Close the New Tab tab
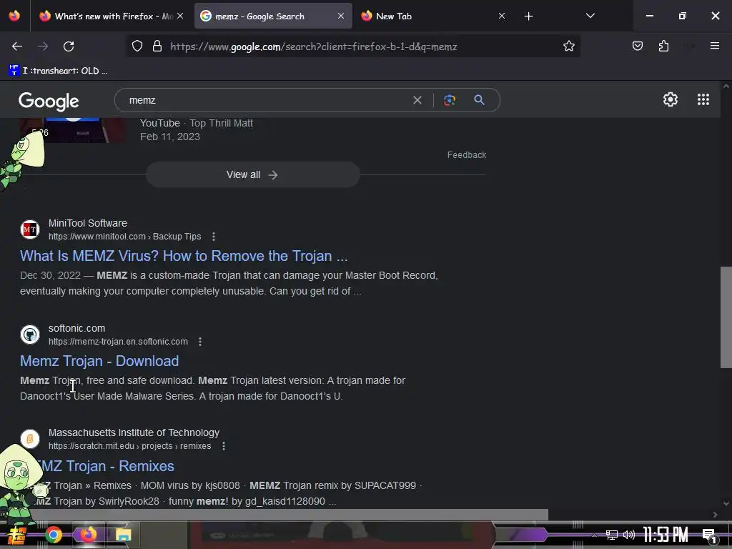The width and height of the screenshot is (732, 549). (501, 16)
